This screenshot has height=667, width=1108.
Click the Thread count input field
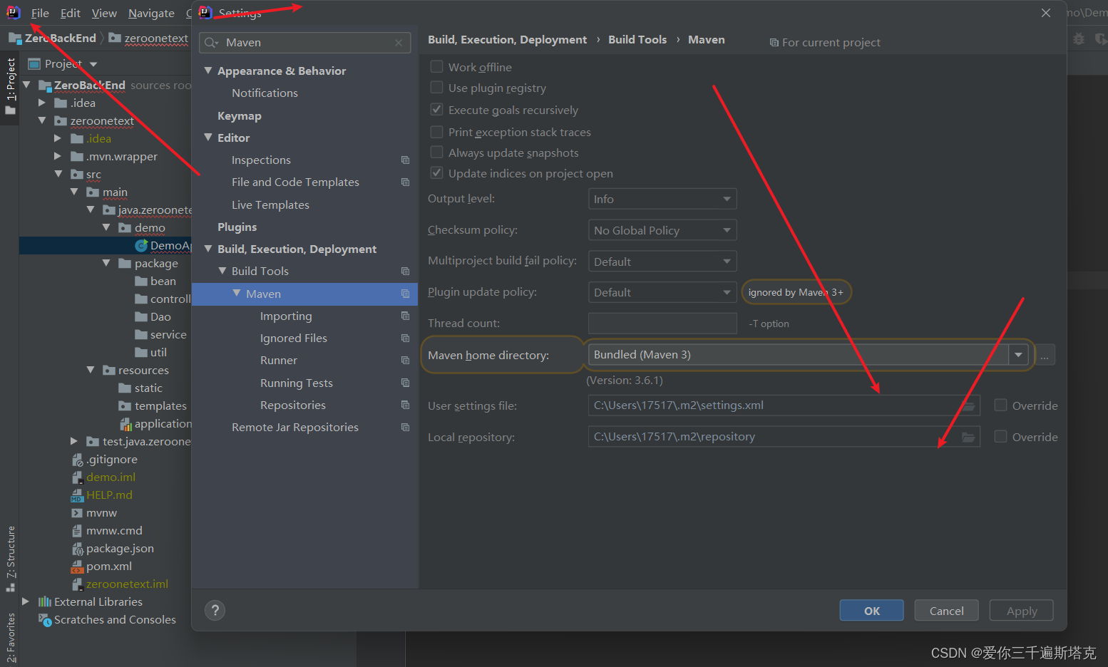[662, 324]
